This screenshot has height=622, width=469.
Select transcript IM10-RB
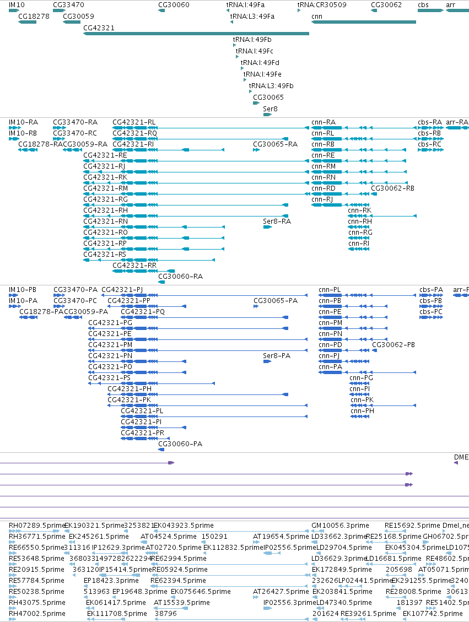point(23,134)
